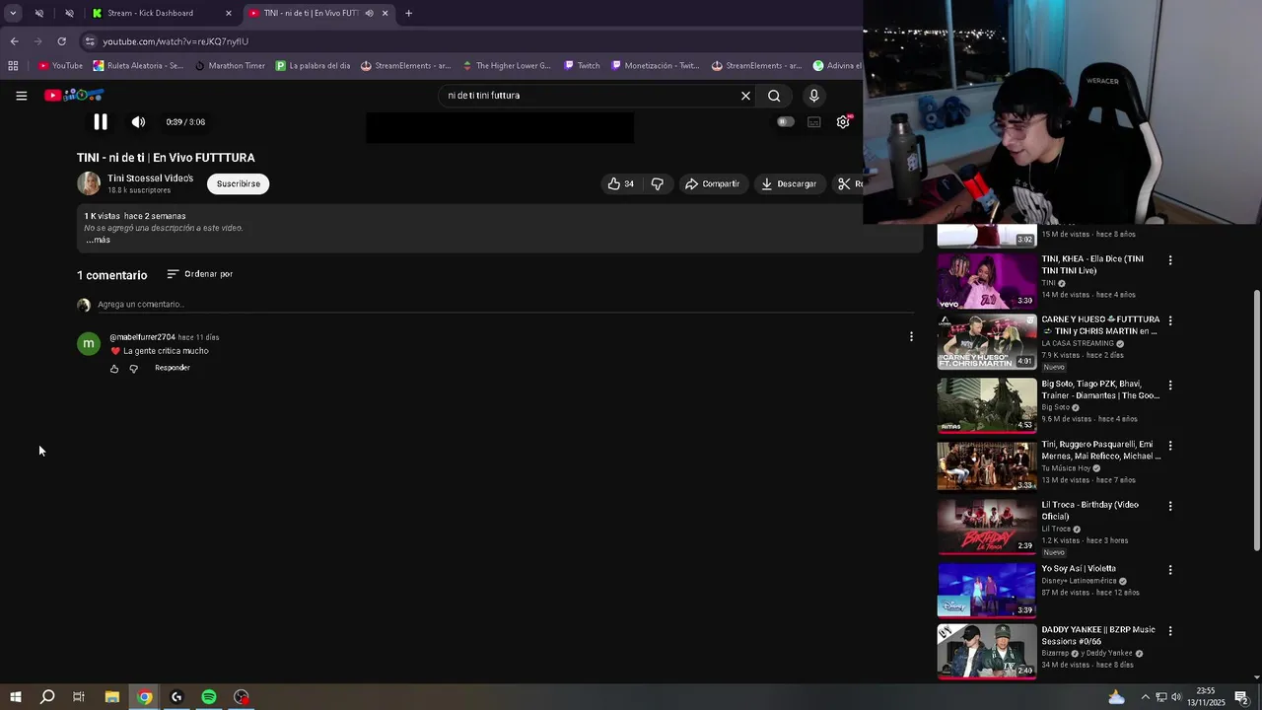Image resolution: width=1262 pixels, height=710 pixels.
Task: Open the taskbar Task View icon
Action: (79, 697)
